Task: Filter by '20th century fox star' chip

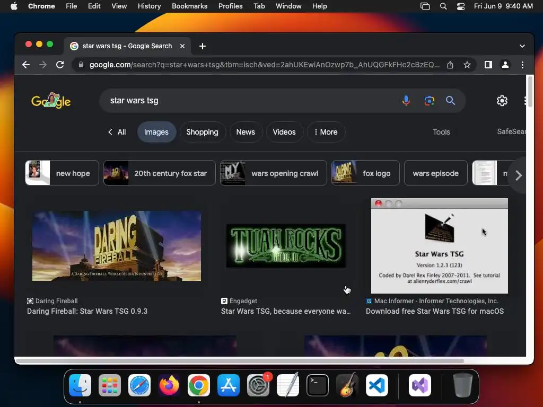Action: click(159, 173)
